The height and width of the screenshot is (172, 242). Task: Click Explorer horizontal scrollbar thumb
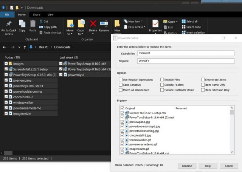point(8,153)
